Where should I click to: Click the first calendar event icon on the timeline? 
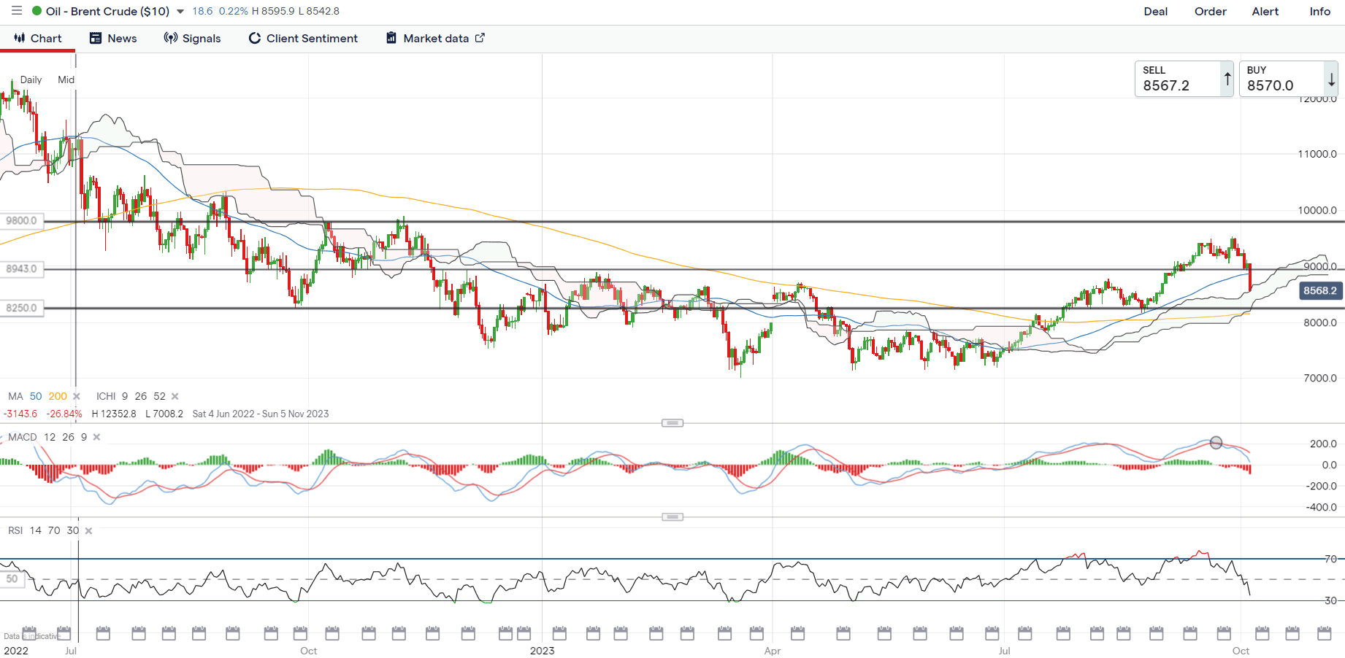pos(29,633)
